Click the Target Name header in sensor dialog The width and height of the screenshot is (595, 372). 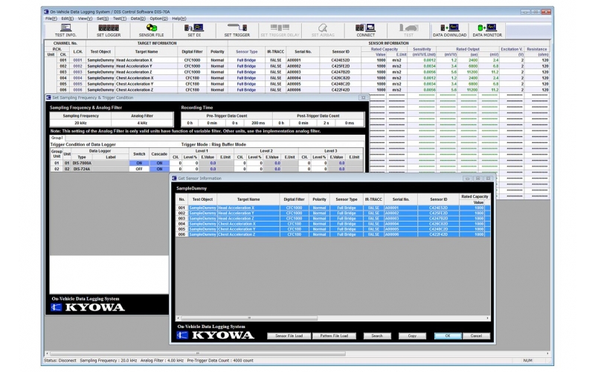248,199
